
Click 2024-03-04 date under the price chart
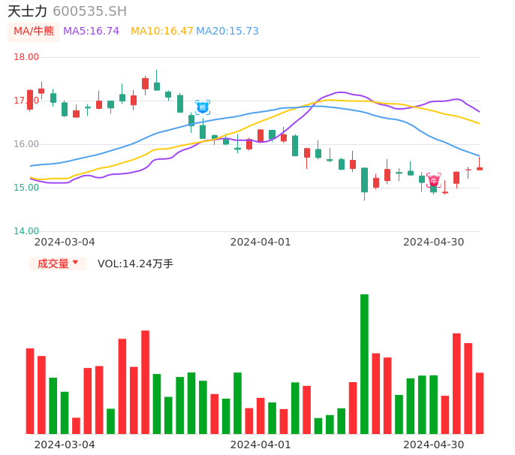pyautogui.click(x=65, y=242)
